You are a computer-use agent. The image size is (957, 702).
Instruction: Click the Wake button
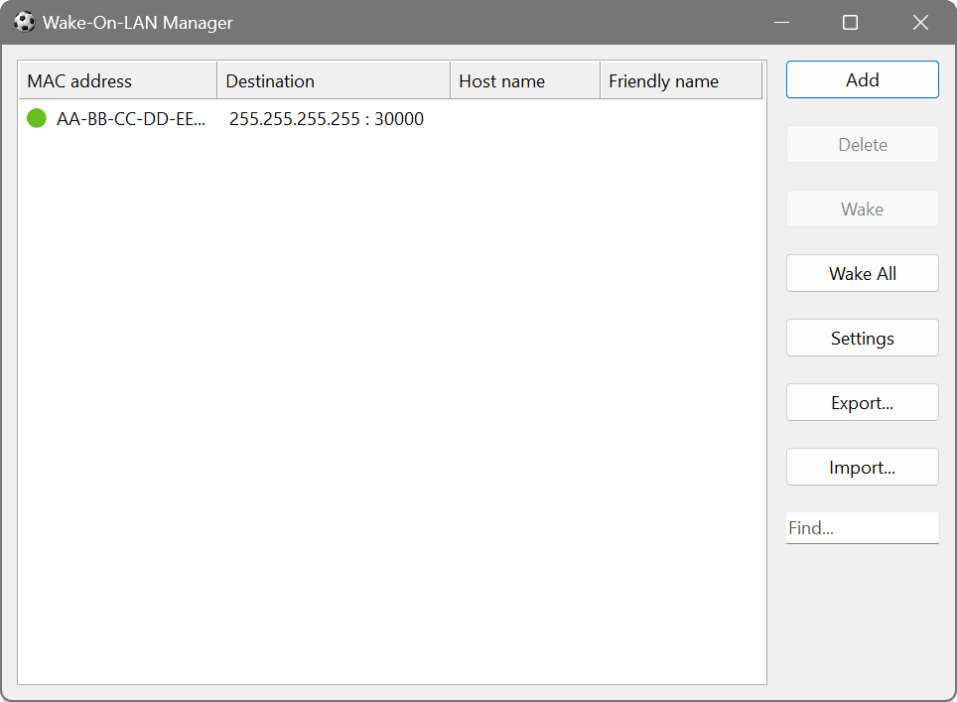[x=862, y=209]
